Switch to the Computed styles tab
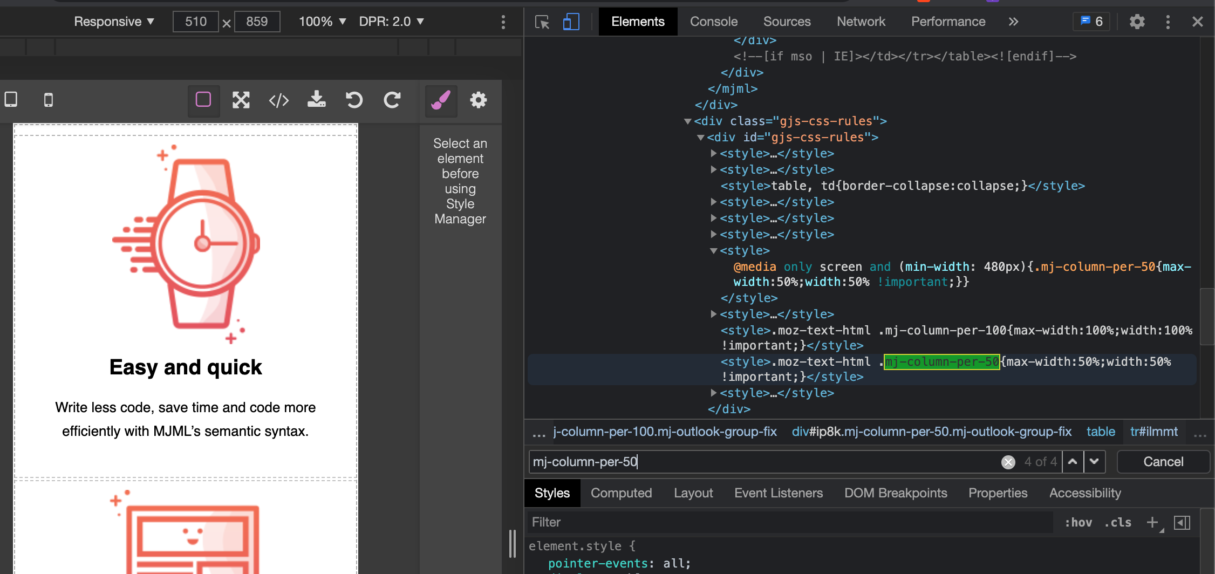This screenshot has height=574, width=1215. pyautogui.click(x=621, y=493)
